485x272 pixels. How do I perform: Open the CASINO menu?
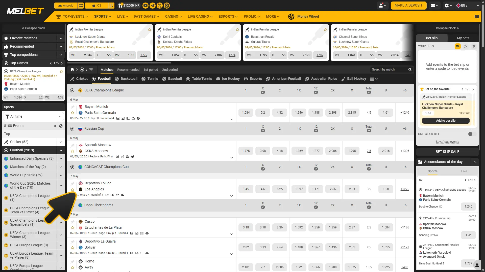(x=174, y=17)
